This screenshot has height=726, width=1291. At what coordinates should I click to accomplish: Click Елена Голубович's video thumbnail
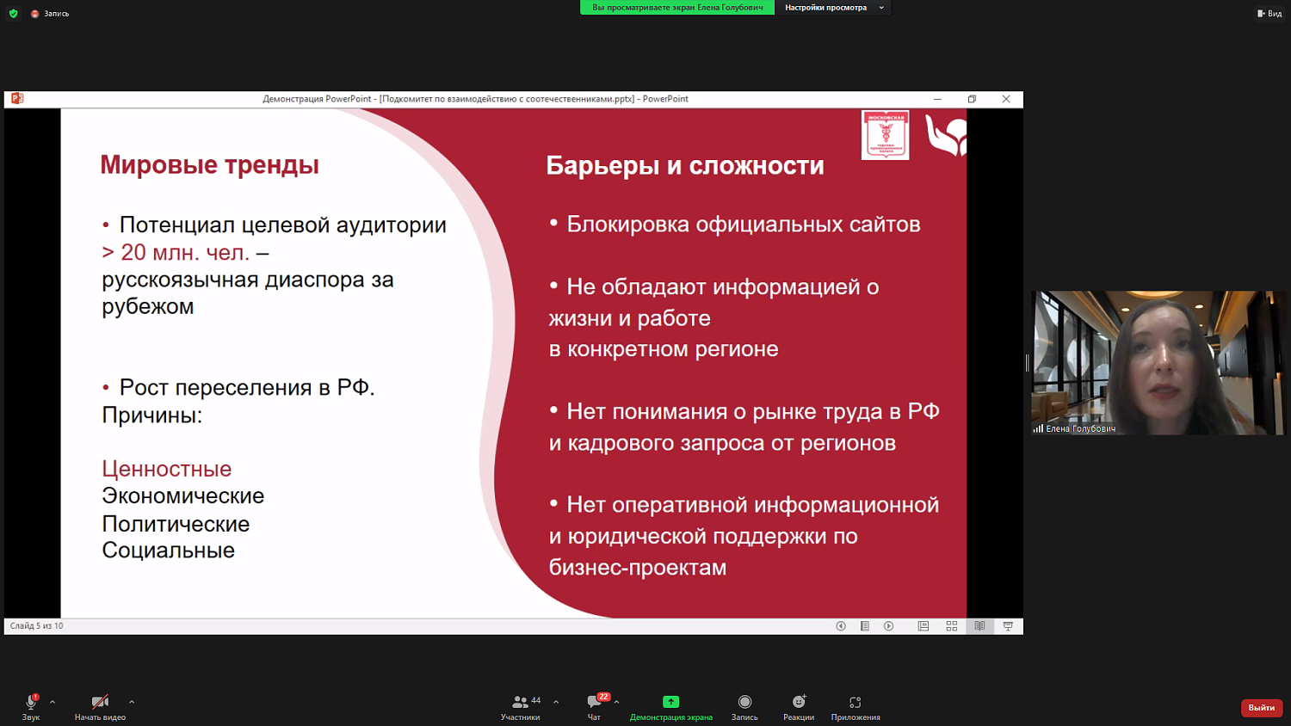pos(1158,361)
